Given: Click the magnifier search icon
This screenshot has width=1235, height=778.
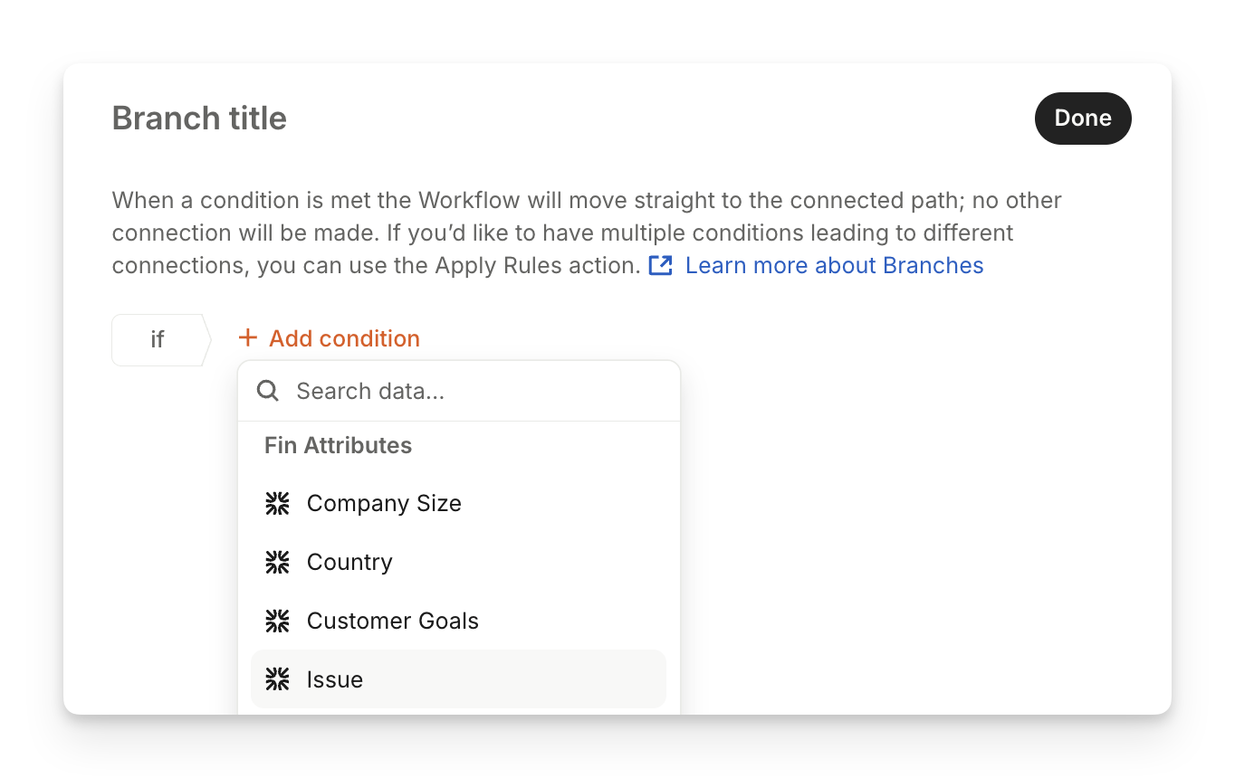Looking at the screenshot, I should pos(268,391).
